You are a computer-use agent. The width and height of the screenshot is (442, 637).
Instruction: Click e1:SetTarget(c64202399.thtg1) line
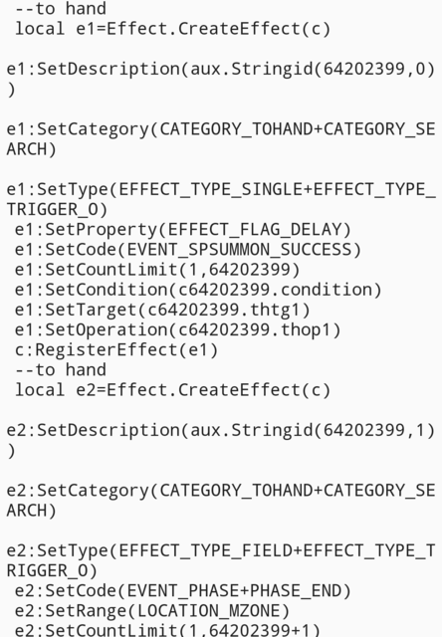tap(162, 310)
